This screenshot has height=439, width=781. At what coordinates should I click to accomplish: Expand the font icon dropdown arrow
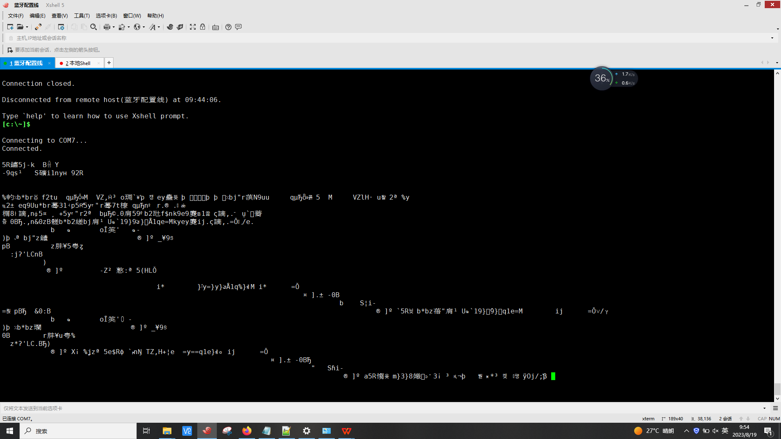point(159,27)
